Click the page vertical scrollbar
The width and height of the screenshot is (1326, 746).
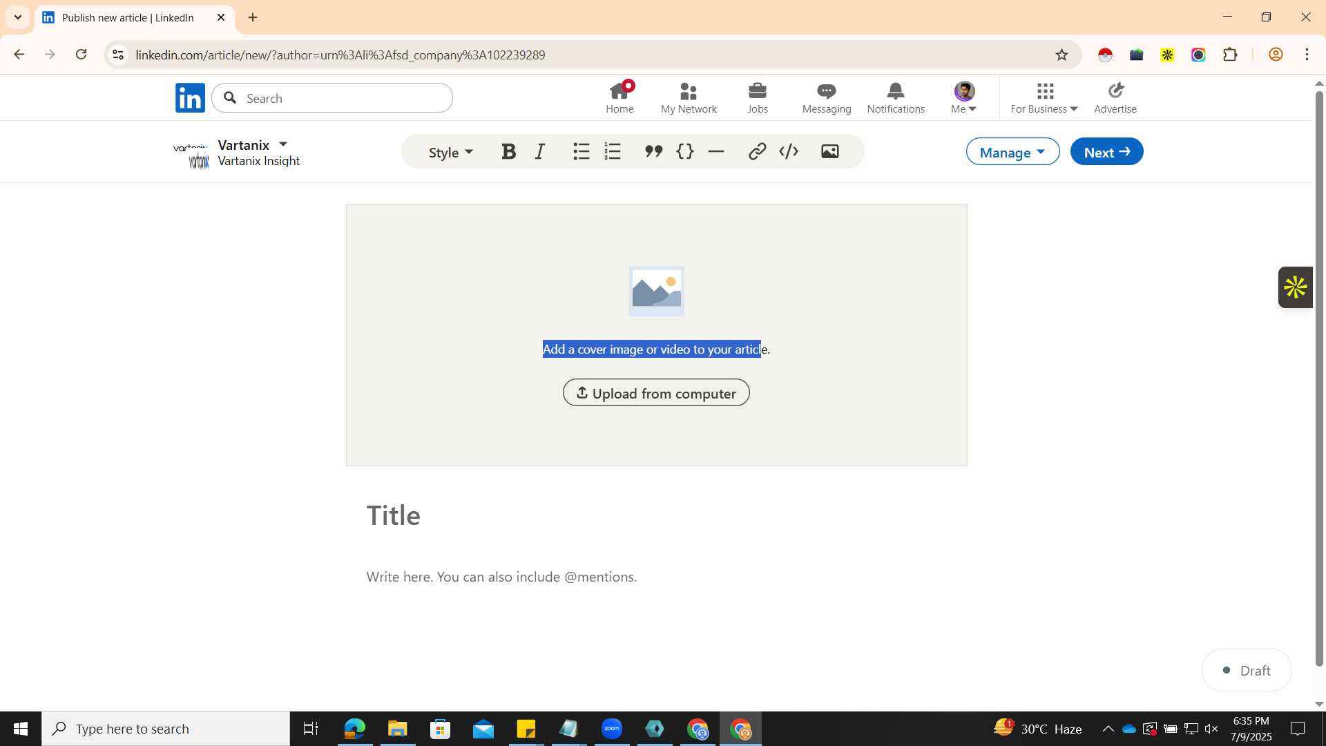pyautogui.click(x=1319, y=379)
